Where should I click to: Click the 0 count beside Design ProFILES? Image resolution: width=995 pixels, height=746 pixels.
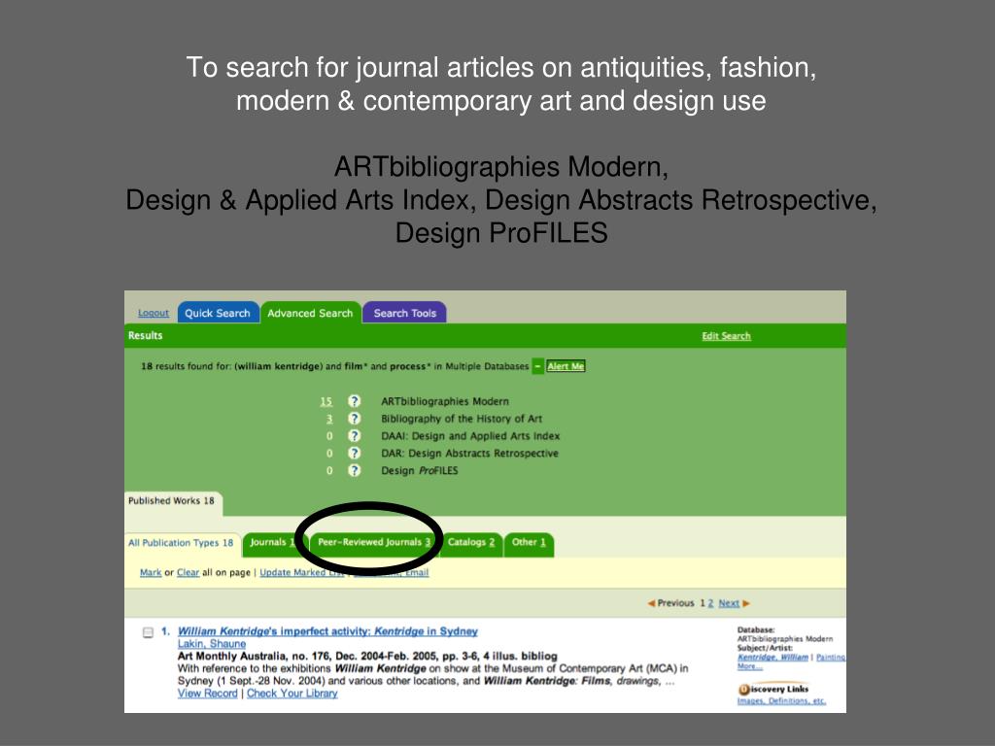pos(329,471)
